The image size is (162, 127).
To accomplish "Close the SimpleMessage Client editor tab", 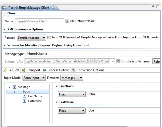I will click(52, 8).
